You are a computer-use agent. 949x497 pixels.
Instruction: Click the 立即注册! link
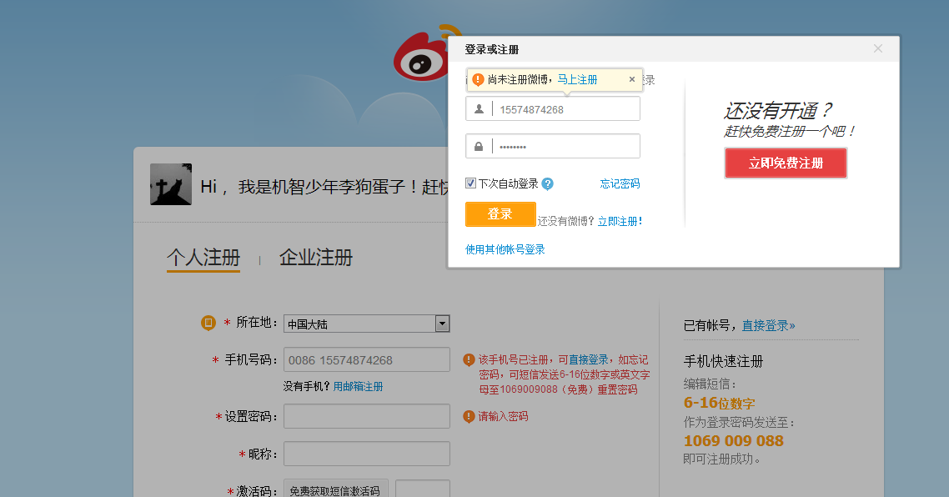(x=620, y=222)
